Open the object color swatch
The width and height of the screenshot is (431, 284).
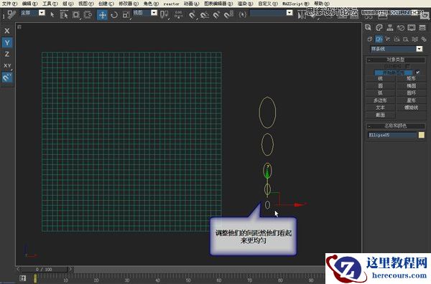(x=422, y=135)
